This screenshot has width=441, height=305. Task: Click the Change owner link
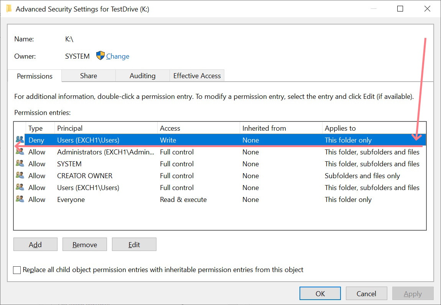[117, 56]
